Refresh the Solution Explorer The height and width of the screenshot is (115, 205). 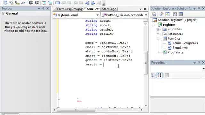[x=167, y=14]
